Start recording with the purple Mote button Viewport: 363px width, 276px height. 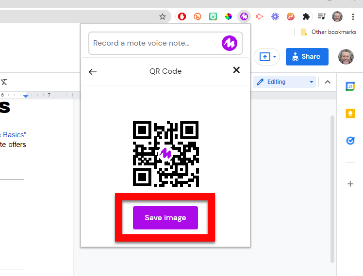(x=230, y=43)
